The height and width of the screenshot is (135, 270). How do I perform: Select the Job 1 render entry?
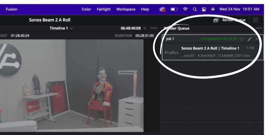coord(213,47)
